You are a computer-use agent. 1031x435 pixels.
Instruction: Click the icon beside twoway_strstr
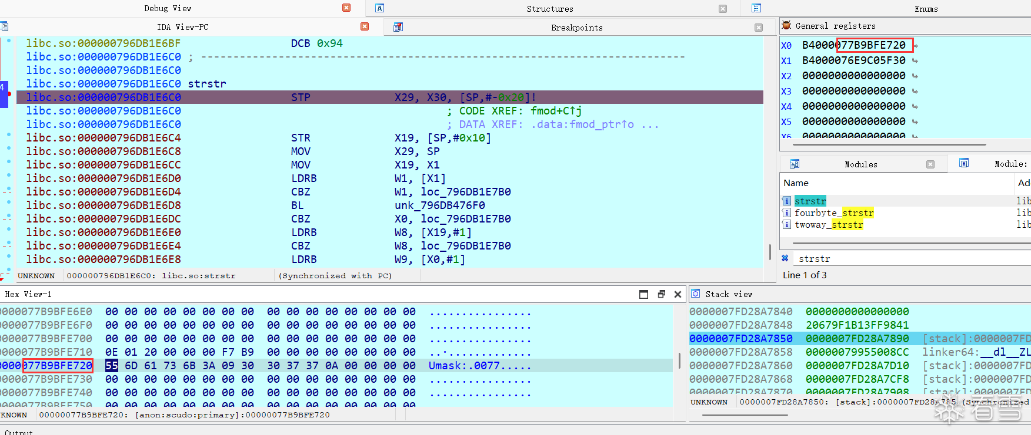coord(787,224)
